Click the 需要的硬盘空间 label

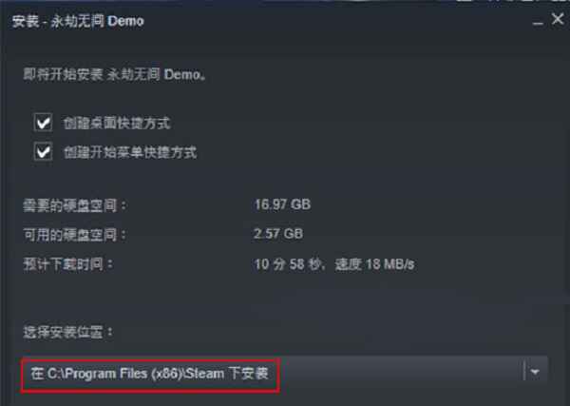point(74,205)
